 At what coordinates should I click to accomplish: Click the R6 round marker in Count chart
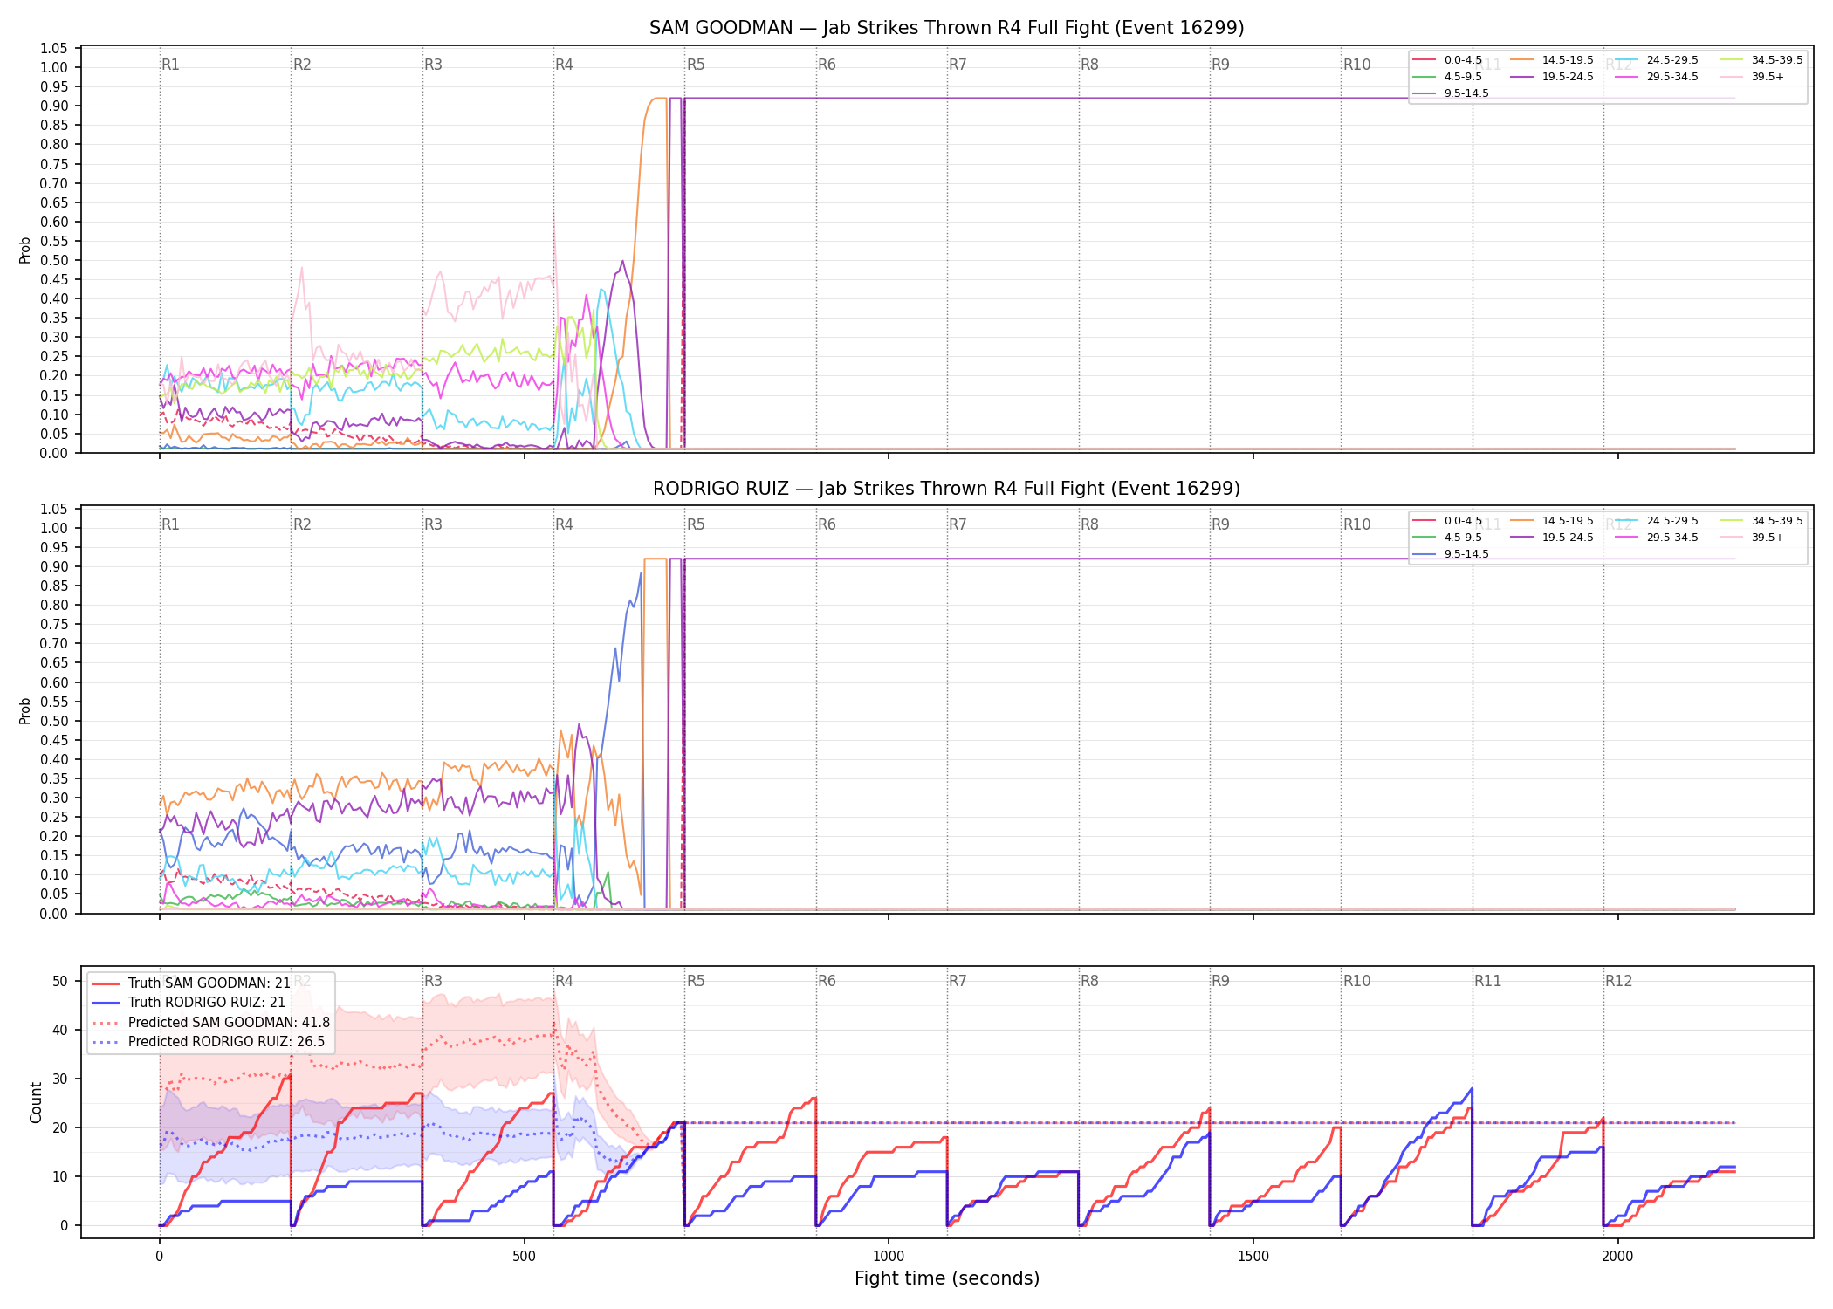(827, 981)
